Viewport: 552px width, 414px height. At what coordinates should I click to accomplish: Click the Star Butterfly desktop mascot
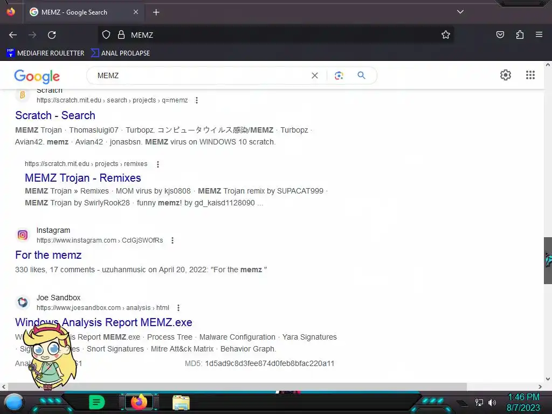(x=50, y=357)
